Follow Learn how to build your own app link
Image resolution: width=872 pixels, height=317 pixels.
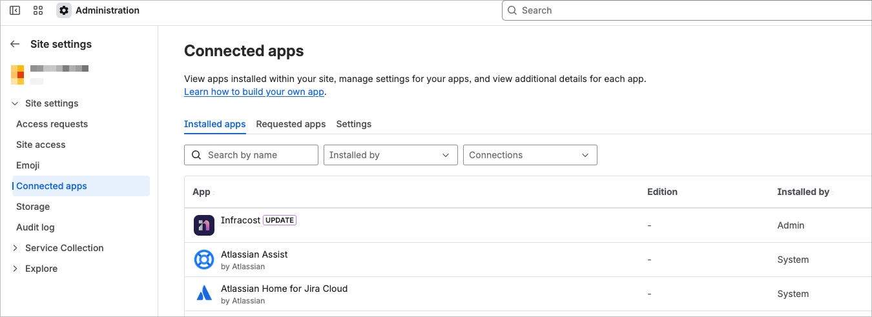click(x=254, y=92)
